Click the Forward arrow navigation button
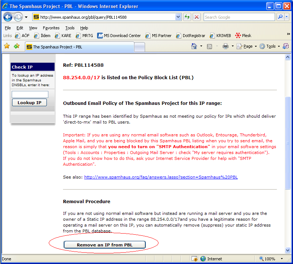Image resolution: width=293 pixels, height=264 pixels. point(18,17)
